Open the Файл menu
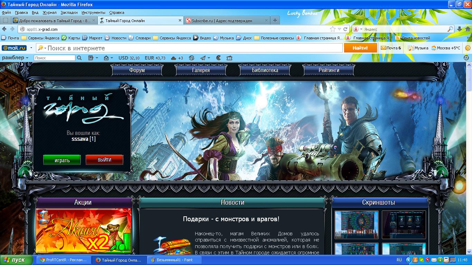472x265 pixels. tap(6, 12)
